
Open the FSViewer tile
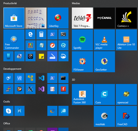[x=82, y=62]
